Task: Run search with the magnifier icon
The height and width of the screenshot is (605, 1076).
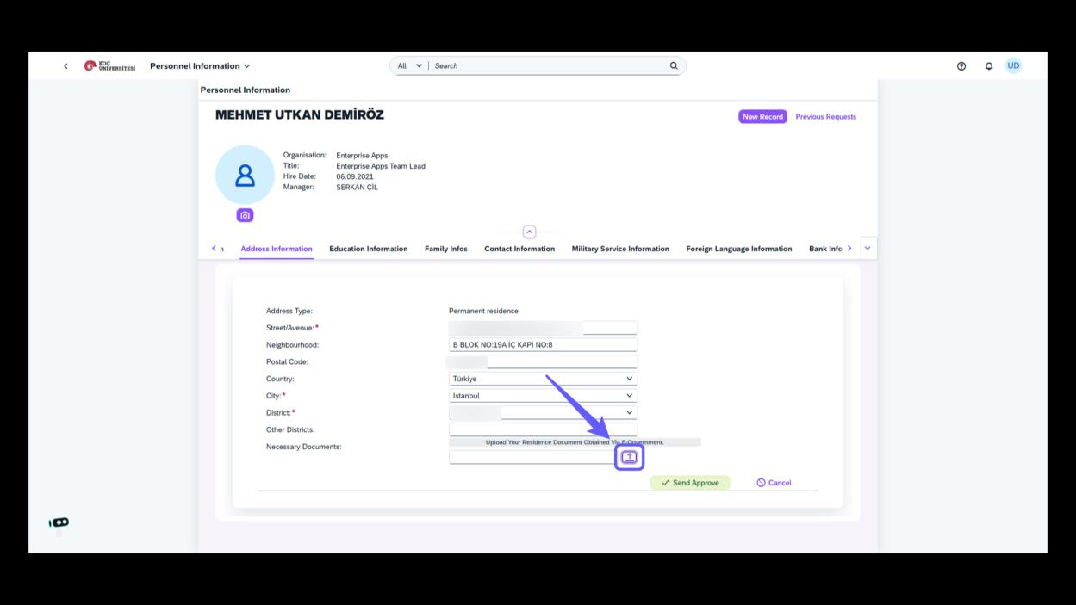Action: point(674,65)
